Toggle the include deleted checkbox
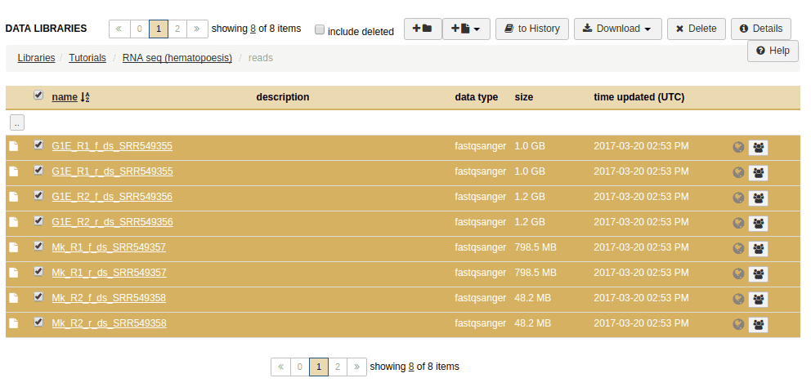This screenshot has width=811, height=387. click(x=320, y=30)
